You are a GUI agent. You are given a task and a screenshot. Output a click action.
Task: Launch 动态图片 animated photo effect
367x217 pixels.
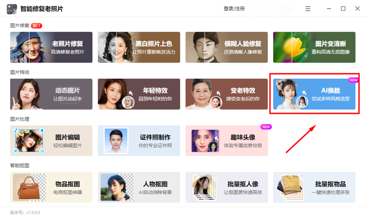(51, 94)
